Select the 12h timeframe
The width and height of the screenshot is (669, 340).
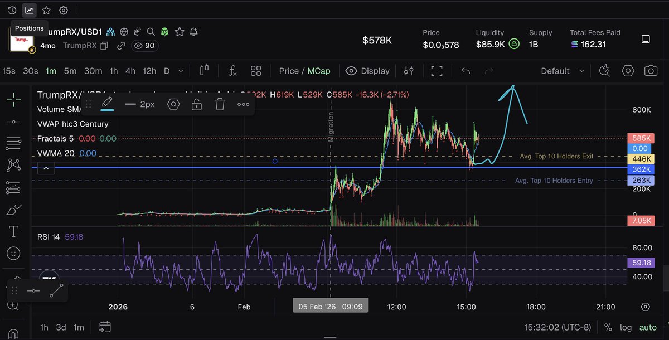click(x=149, y=71)
